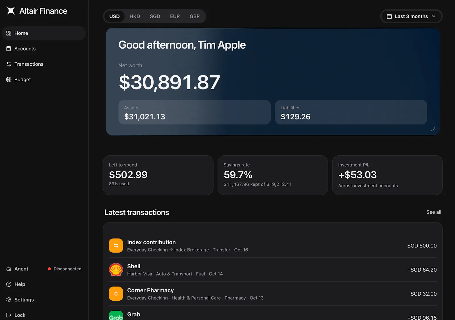Click the SGD 500.00 amount

click(422, 246)
